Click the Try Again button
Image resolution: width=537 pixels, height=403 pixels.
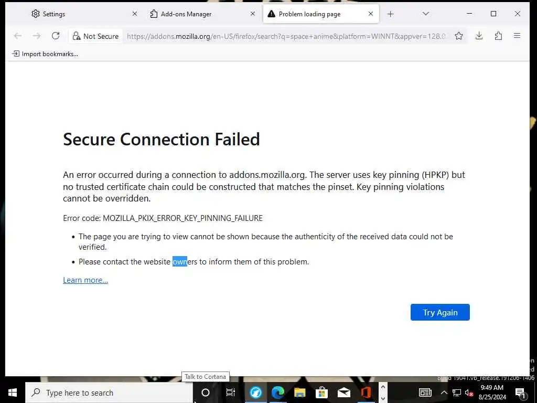click(440, 312)
